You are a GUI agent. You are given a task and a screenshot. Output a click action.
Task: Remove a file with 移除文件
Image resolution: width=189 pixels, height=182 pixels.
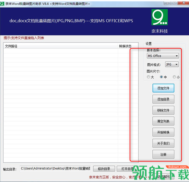coord(163,110)
